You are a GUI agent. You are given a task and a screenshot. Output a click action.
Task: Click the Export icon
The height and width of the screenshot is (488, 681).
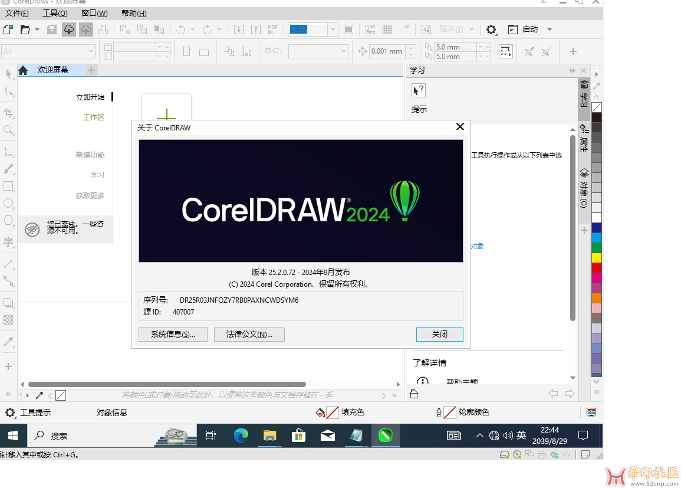[256, 29]
